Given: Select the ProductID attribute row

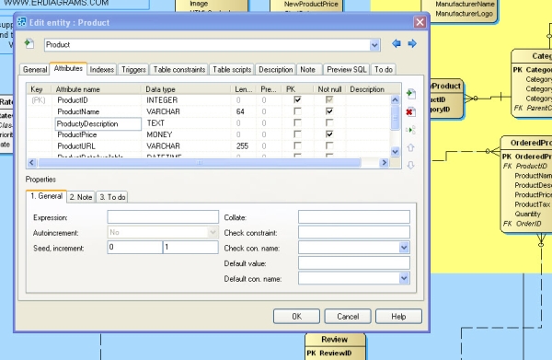Looking at the screenshot, I should click(x=209, y=100).
